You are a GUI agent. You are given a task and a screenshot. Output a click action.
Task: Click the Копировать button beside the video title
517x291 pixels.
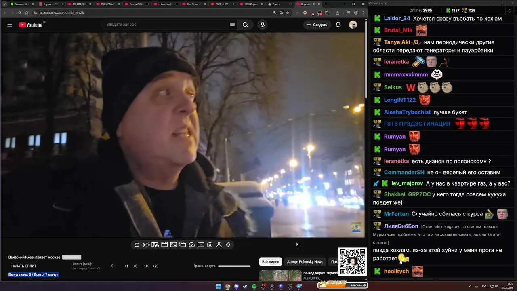click(x=71, y=257)
